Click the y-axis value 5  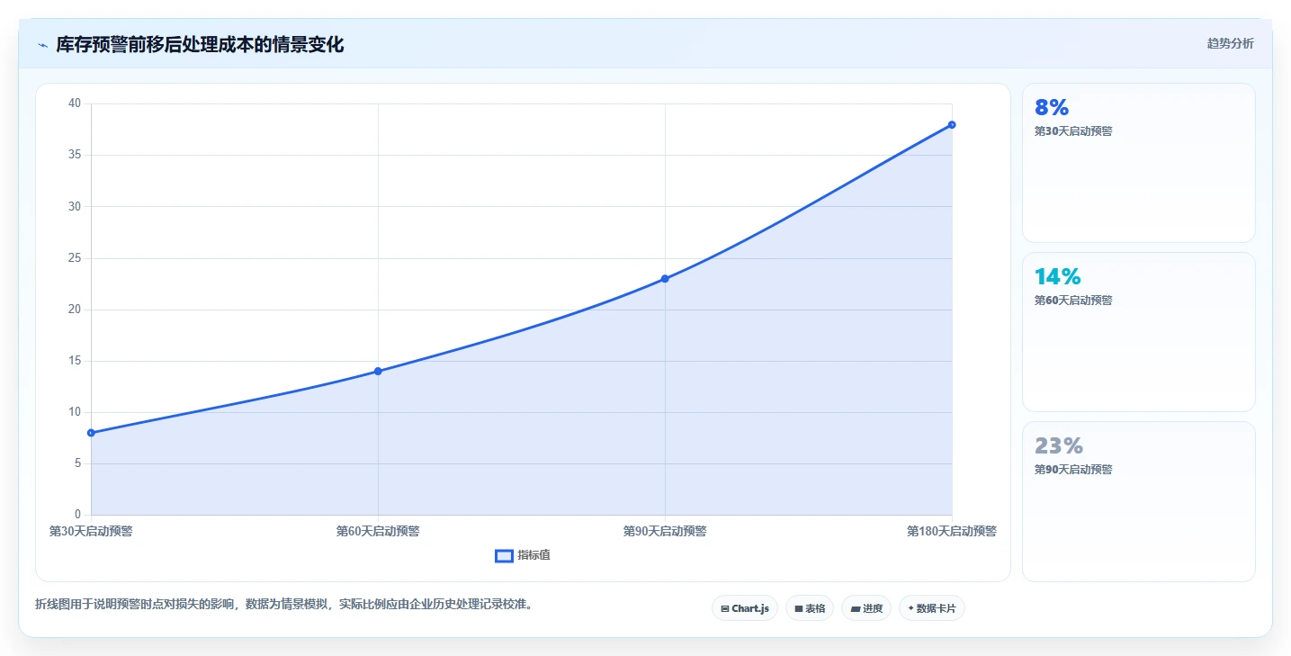tap(78, 463)
